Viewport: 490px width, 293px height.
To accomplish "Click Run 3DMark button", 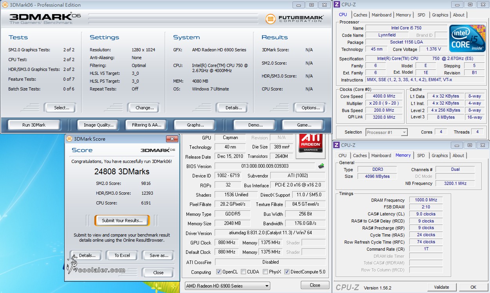I will [34, 125].
